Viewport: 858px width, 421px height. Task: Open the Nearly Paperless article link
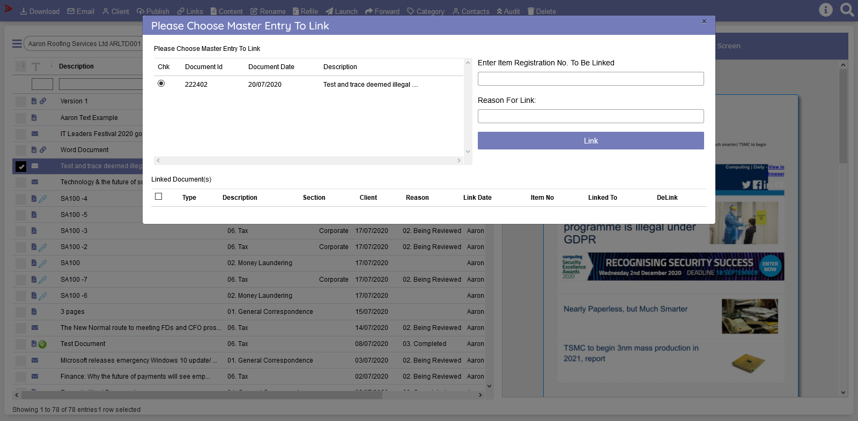[625, 309]
